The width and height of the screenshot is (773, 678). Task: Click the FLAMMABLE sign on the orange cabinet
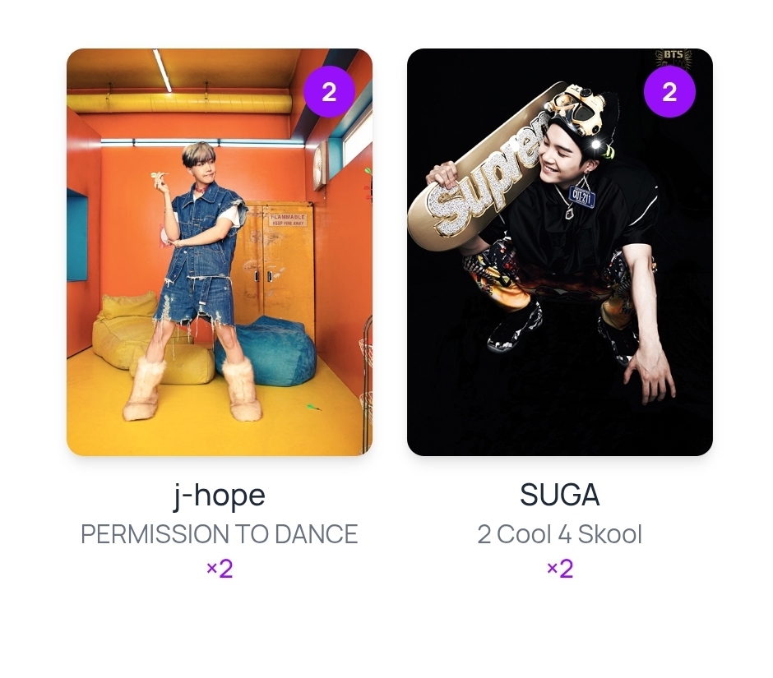coord(287,219)
